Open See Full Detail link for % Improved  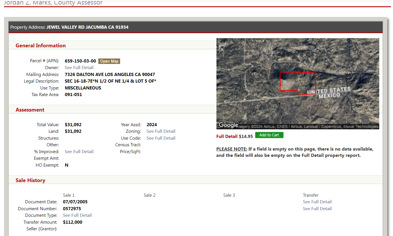(79, 152)
